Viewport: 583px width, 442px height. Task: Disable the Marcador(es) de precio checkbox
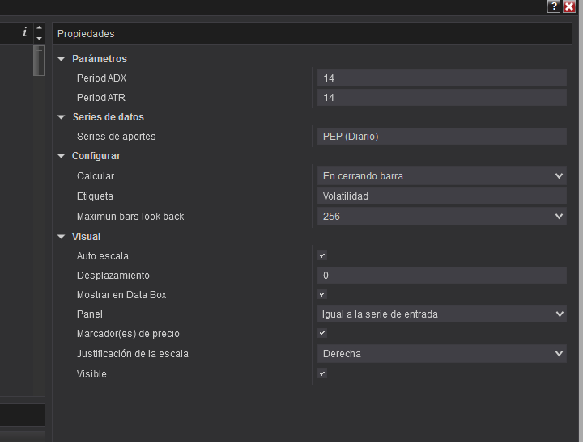[322, 333]
